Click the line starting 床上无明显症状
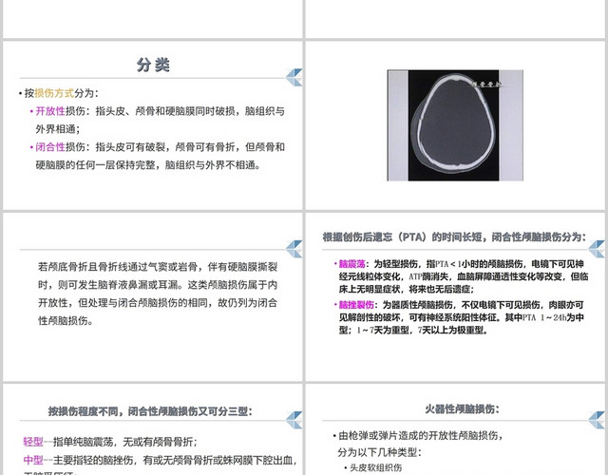Viewport: 608px width, 475px height. (x=407, y=289)
